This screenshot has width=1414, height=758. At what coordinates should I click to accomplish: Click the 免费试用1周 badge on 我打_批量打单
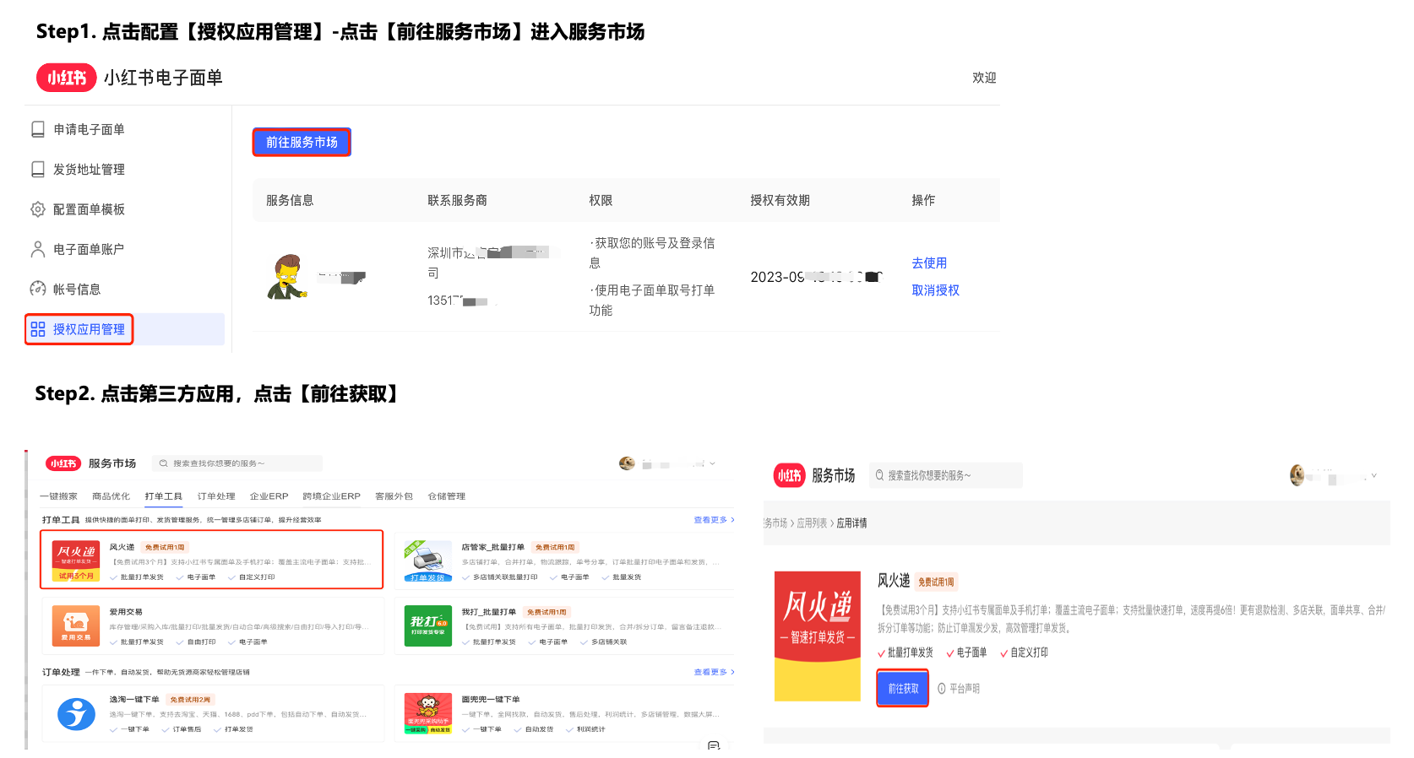(x=547, y=613)
